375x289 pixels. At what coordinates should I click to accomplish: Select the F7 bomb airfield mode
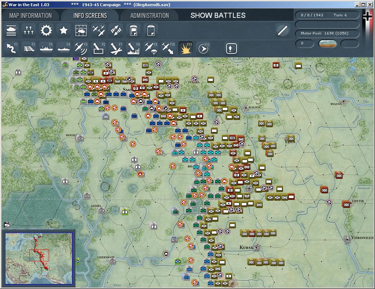point(116,48)
